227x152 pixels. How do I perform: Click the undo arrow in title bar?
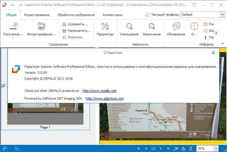13,5
